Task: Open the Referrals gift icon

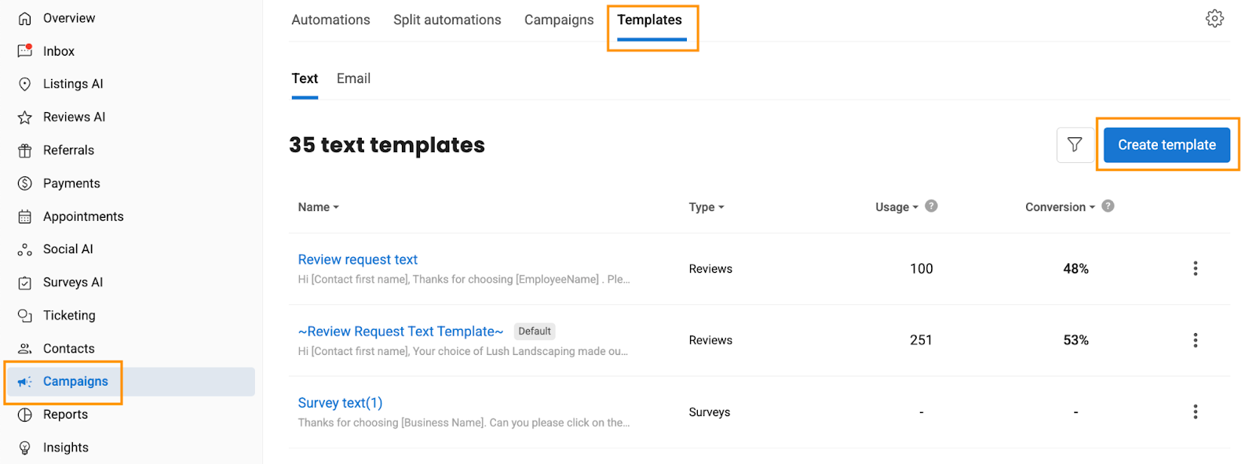Action: [x=25, y=150]
